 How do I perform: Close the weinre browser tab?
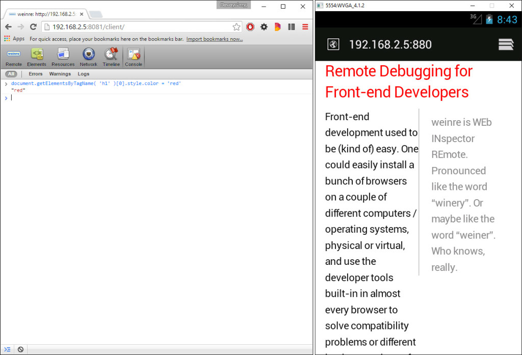[82, 14]
